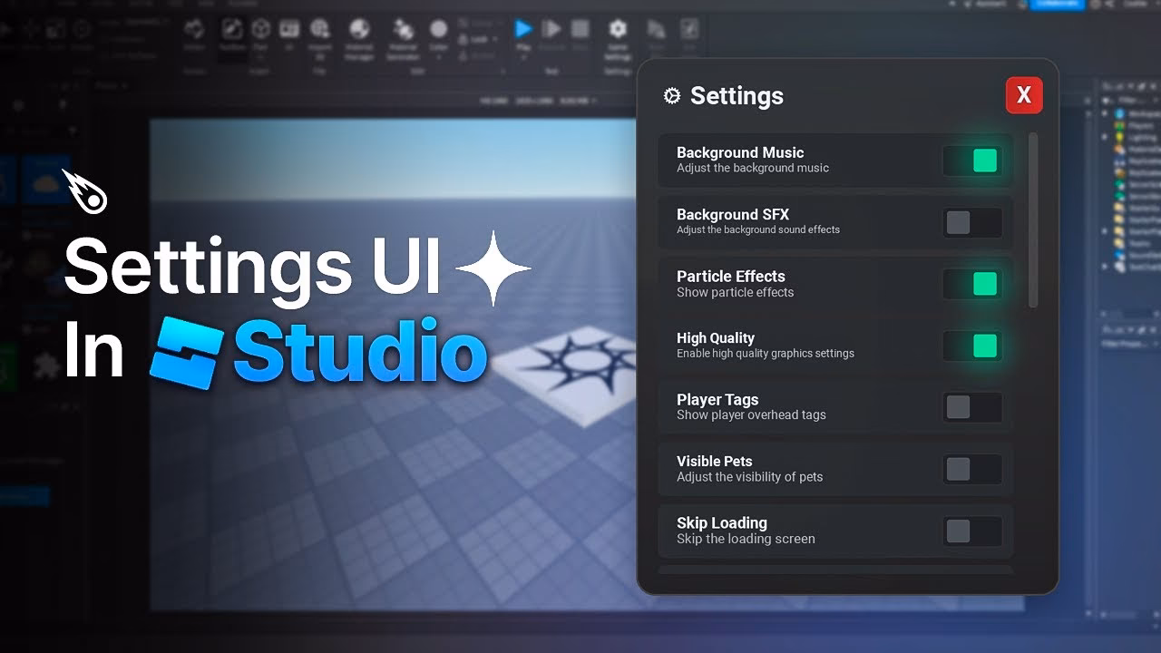Click the Settings panel vertical scrollbar
The height and width of the screenshot is (653, 1161).
(x=1033, y=220)
